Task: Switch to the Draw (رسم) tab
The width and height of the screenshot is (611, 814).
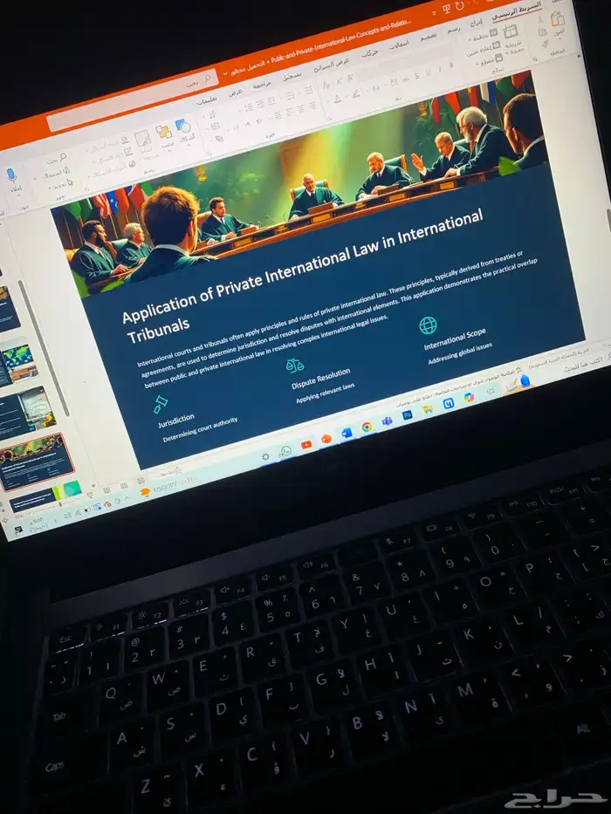Action: 453,29
